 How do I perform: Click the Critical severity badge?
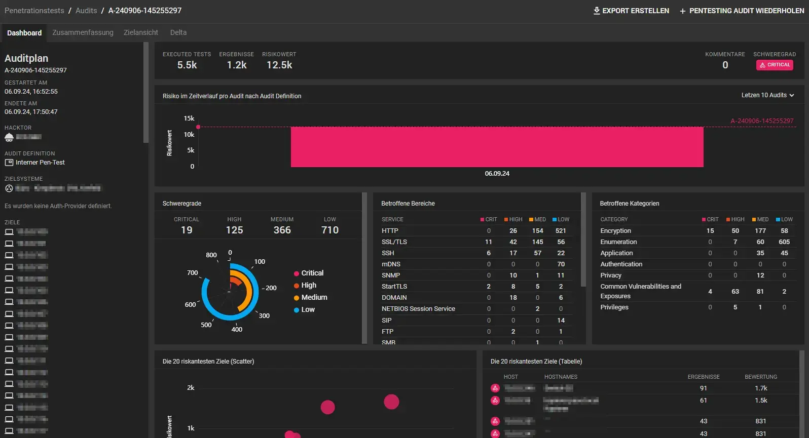[x=775, y=65]
